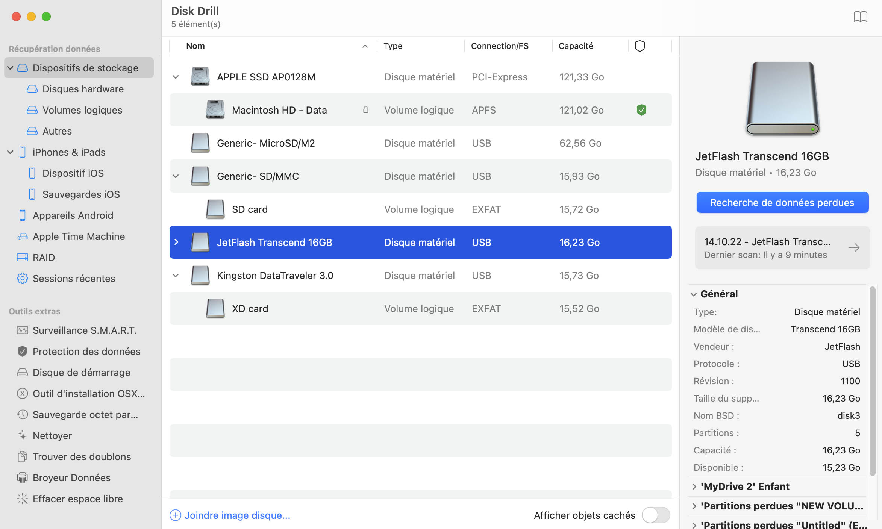The height and width of the screenshot is (529, 882).
Task: Open Trouver des doublons tool
Action: pyautogui.click(x=82, y=457)
